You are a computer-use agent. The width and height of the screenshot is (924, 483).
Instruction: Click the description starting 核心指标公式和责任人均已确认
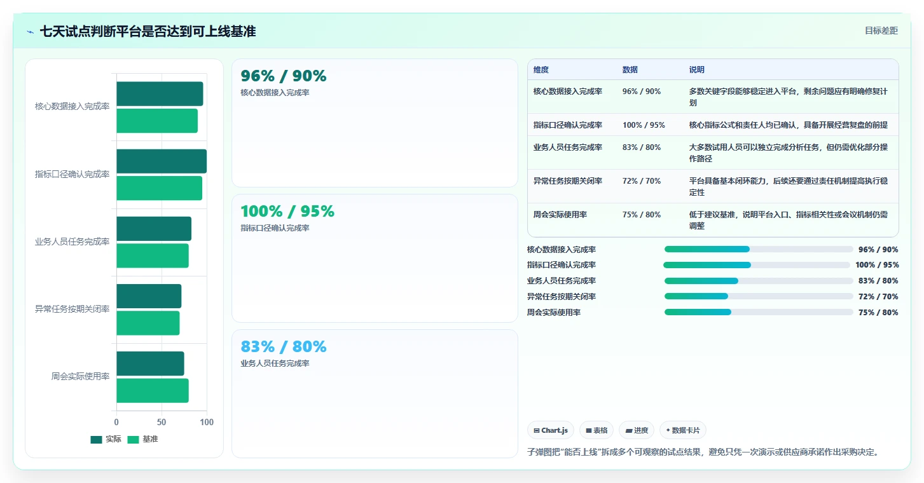pyautogui.click(x=789, y=125)
